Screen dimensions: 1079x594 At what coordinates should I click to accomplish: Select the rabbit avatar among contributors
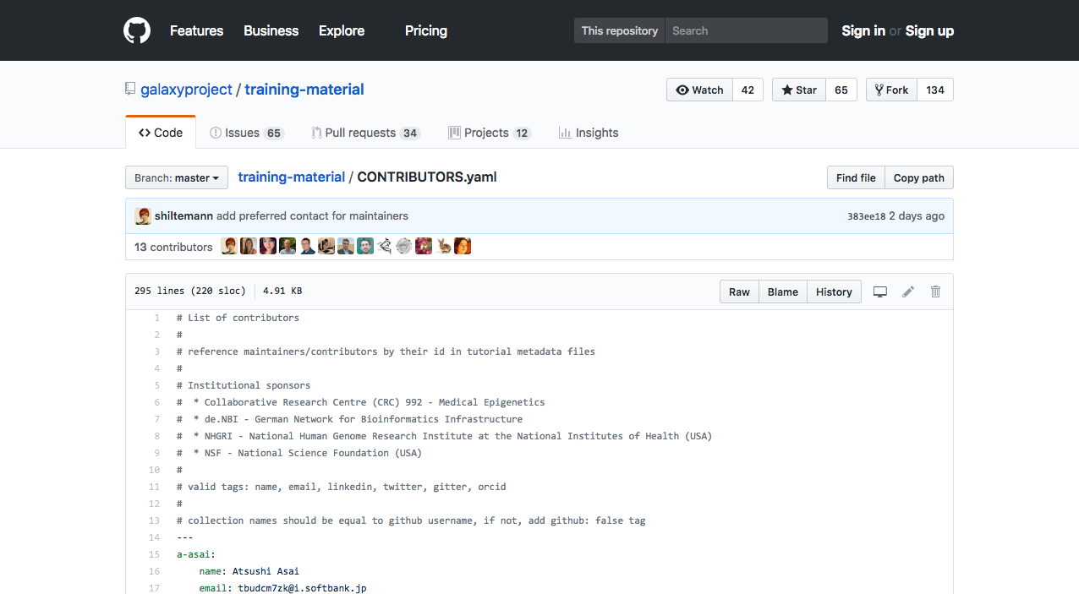pos(443,246)
